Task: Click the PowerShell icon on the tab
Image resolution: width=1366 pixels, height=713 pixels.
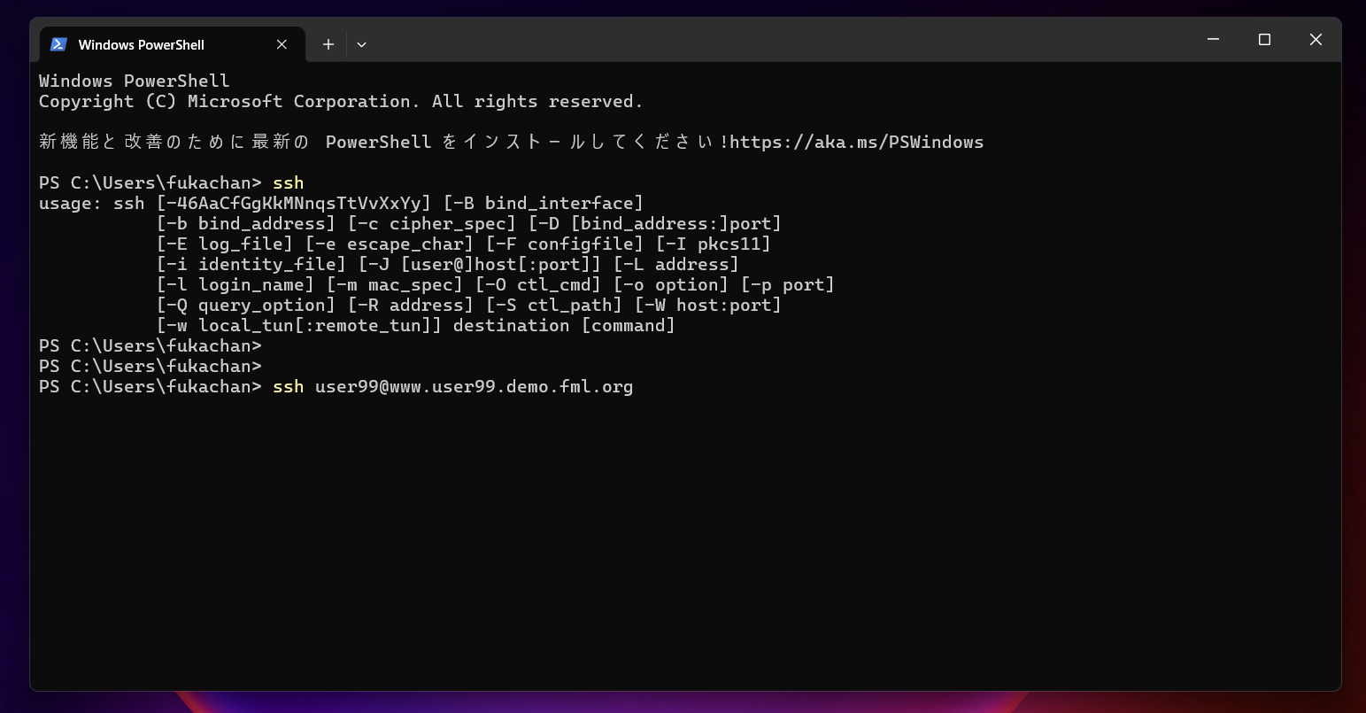Action: (x=59, y=44)
